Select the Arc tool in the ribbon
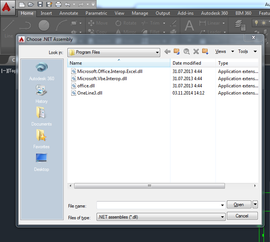 (61, 25)
